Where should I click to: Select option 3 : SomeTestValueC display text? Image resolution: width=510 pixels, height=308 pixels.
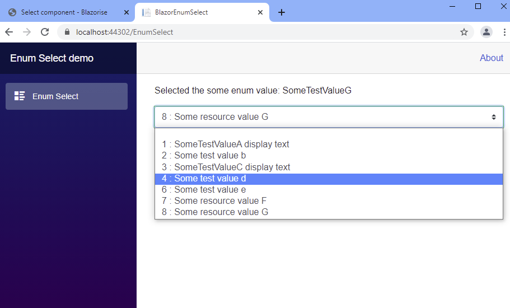point(329,167)
